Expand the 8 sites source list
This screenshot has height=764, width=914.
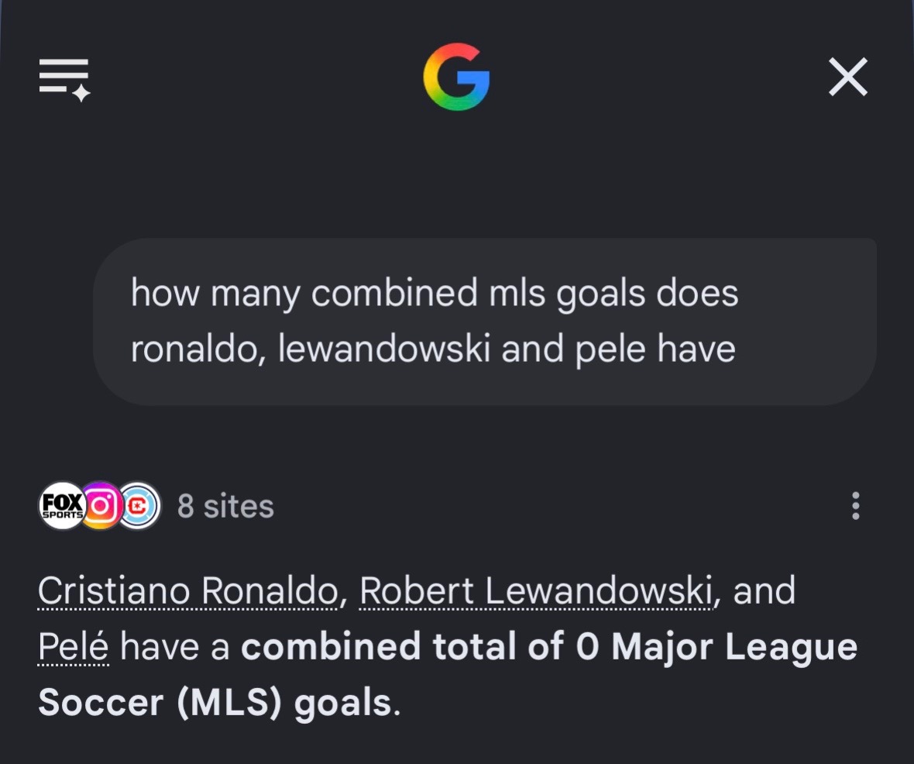(x=225, y=506)
